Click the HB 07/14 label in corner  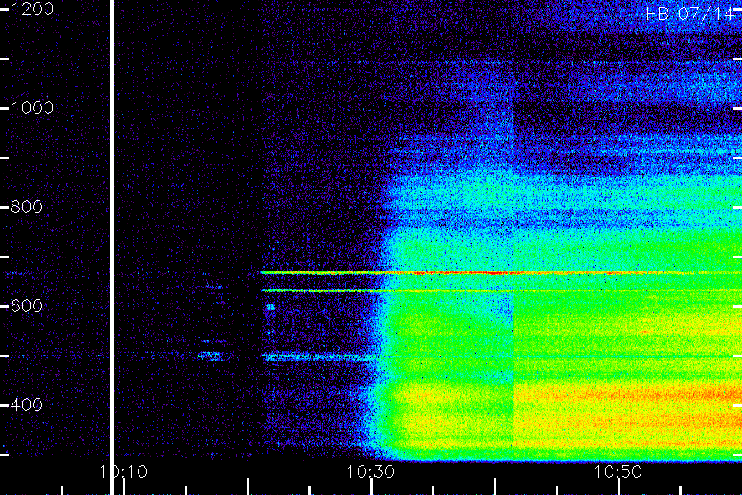click(x=692, y=14)
